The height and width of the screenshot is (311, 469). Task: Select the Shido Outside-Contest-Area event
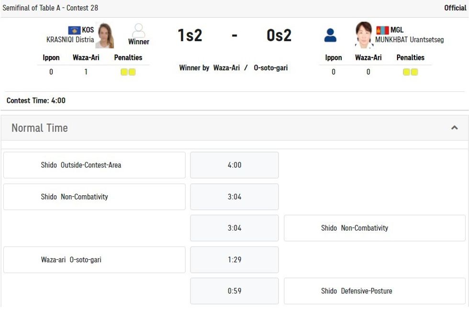point(94,165)
